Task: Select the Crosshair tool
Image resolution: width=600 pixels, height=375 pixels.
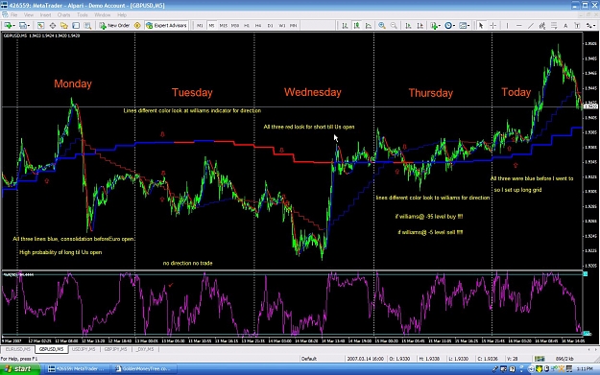Action: 493,25
